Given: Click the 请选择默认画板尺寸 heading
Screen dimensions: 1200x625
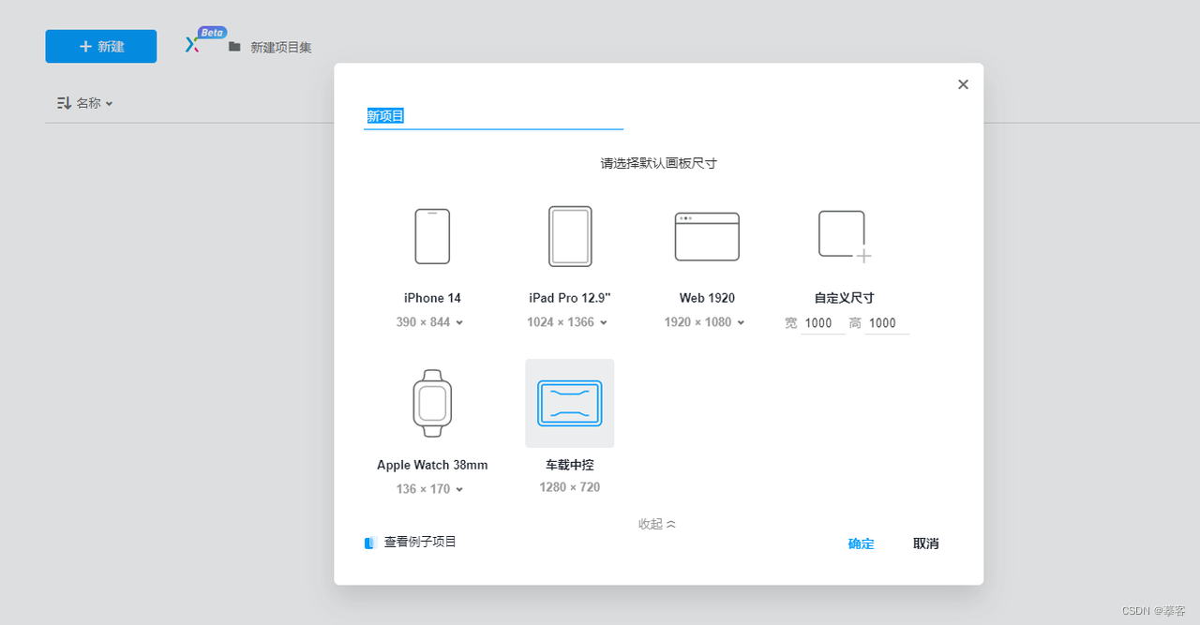Looking at the screenshot, I should click(659, 163).
